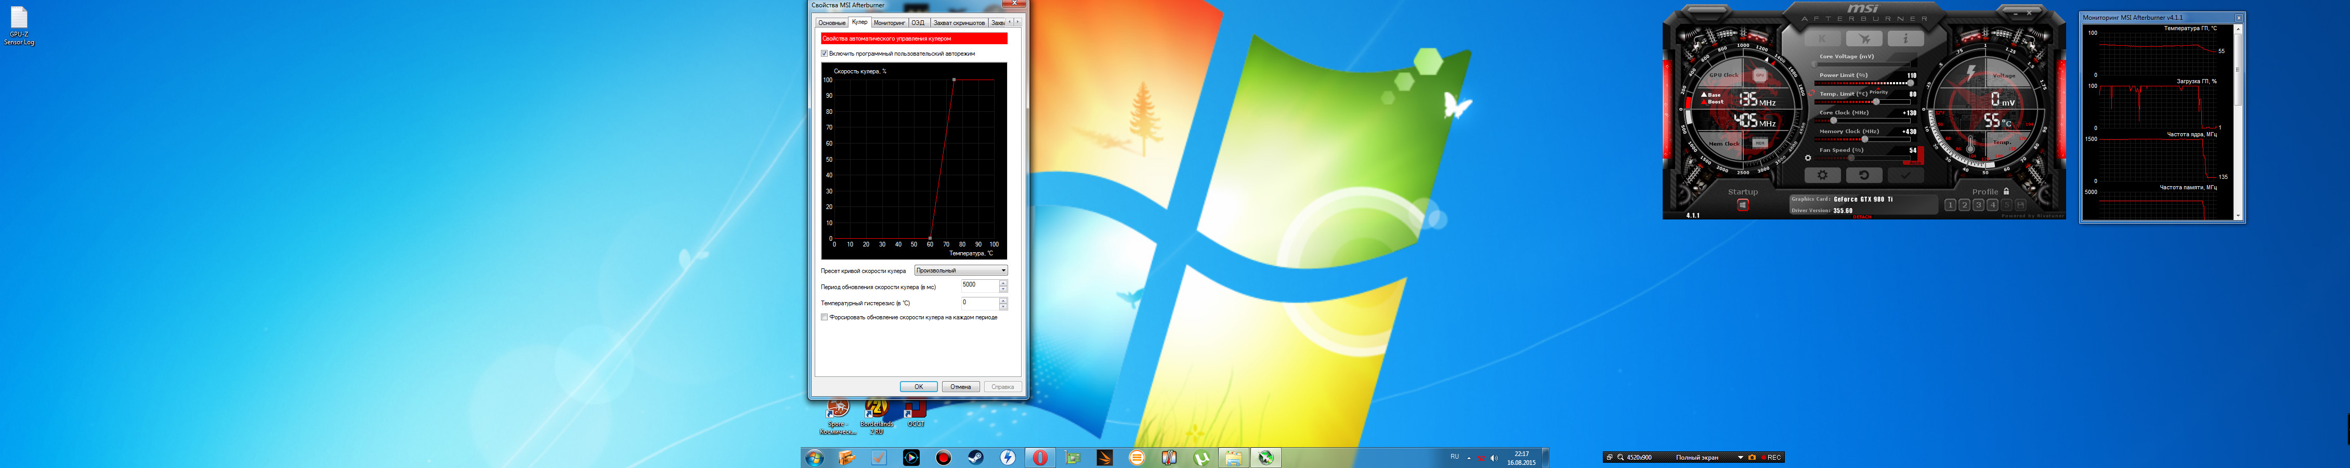The width and height of the screenshot is (2350, 468).
Task: Click the Memory Clock slider handle
Action: coord(1865,139)
